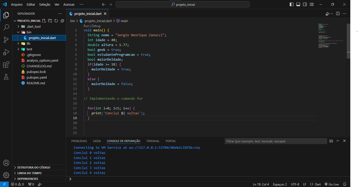Viewport: 358px width, 187px height.
Task: Switch to the SAÍDA panel tab
Action: click(97, 141)
